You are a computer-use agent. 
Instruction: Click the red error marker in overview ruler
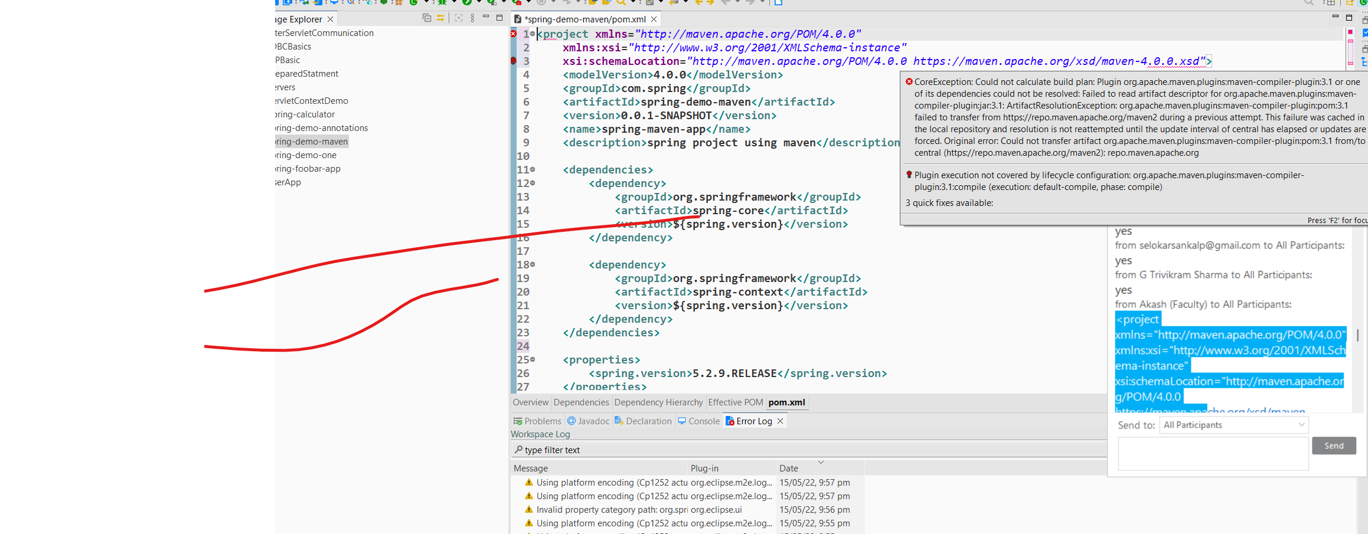pyautogui.click(x=1350, y=32)
